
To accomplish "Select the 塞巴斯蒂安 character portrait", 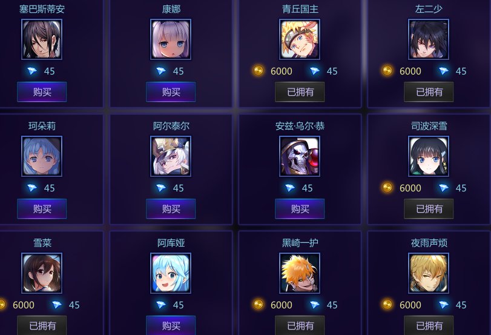I will tap(42, 39).
